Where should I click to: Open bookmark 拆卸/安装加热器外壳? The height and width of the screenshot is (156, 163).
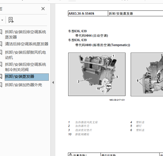point(24,85)
